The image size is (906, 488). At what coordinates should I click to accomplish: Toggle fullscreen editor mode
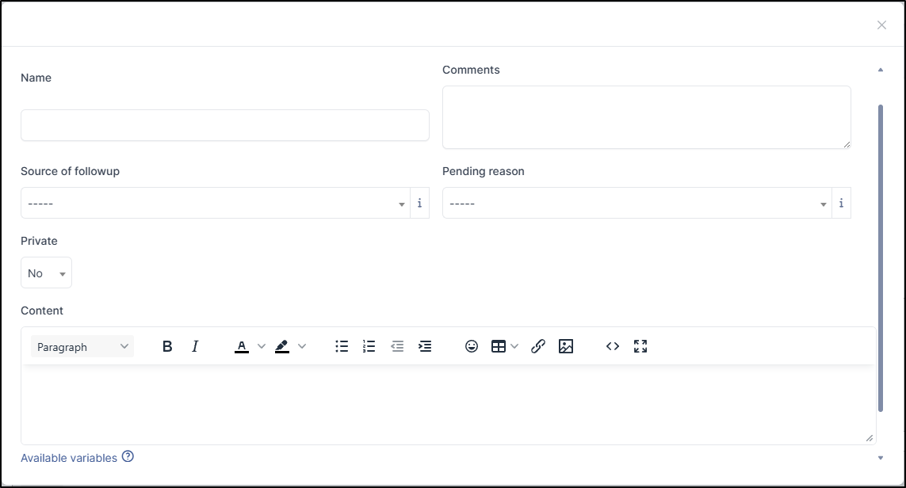click(640, 346)
